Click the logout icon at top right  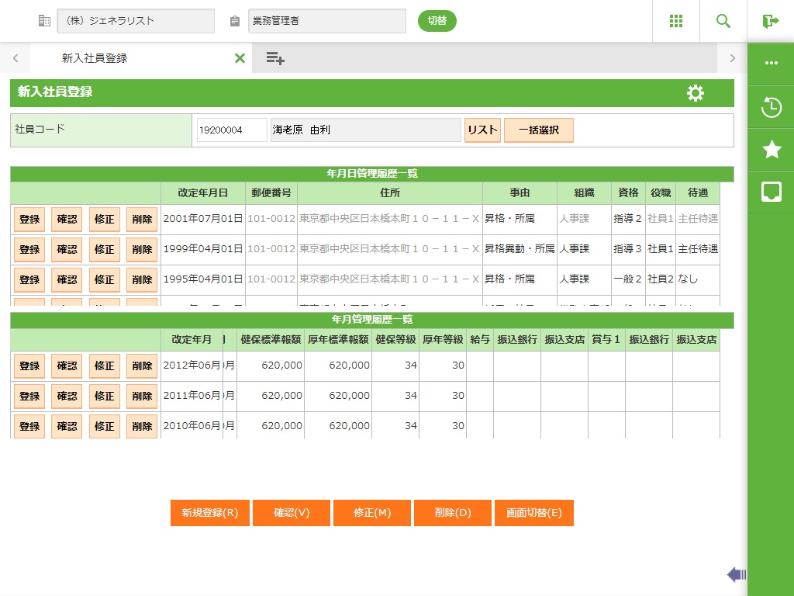(x=770, y=21)
